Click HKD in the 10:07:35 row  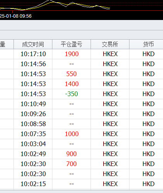(148, 134)
